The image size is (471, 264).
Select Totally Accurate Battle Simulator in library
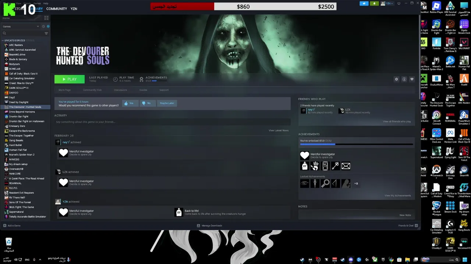click(x=27, y=217)
